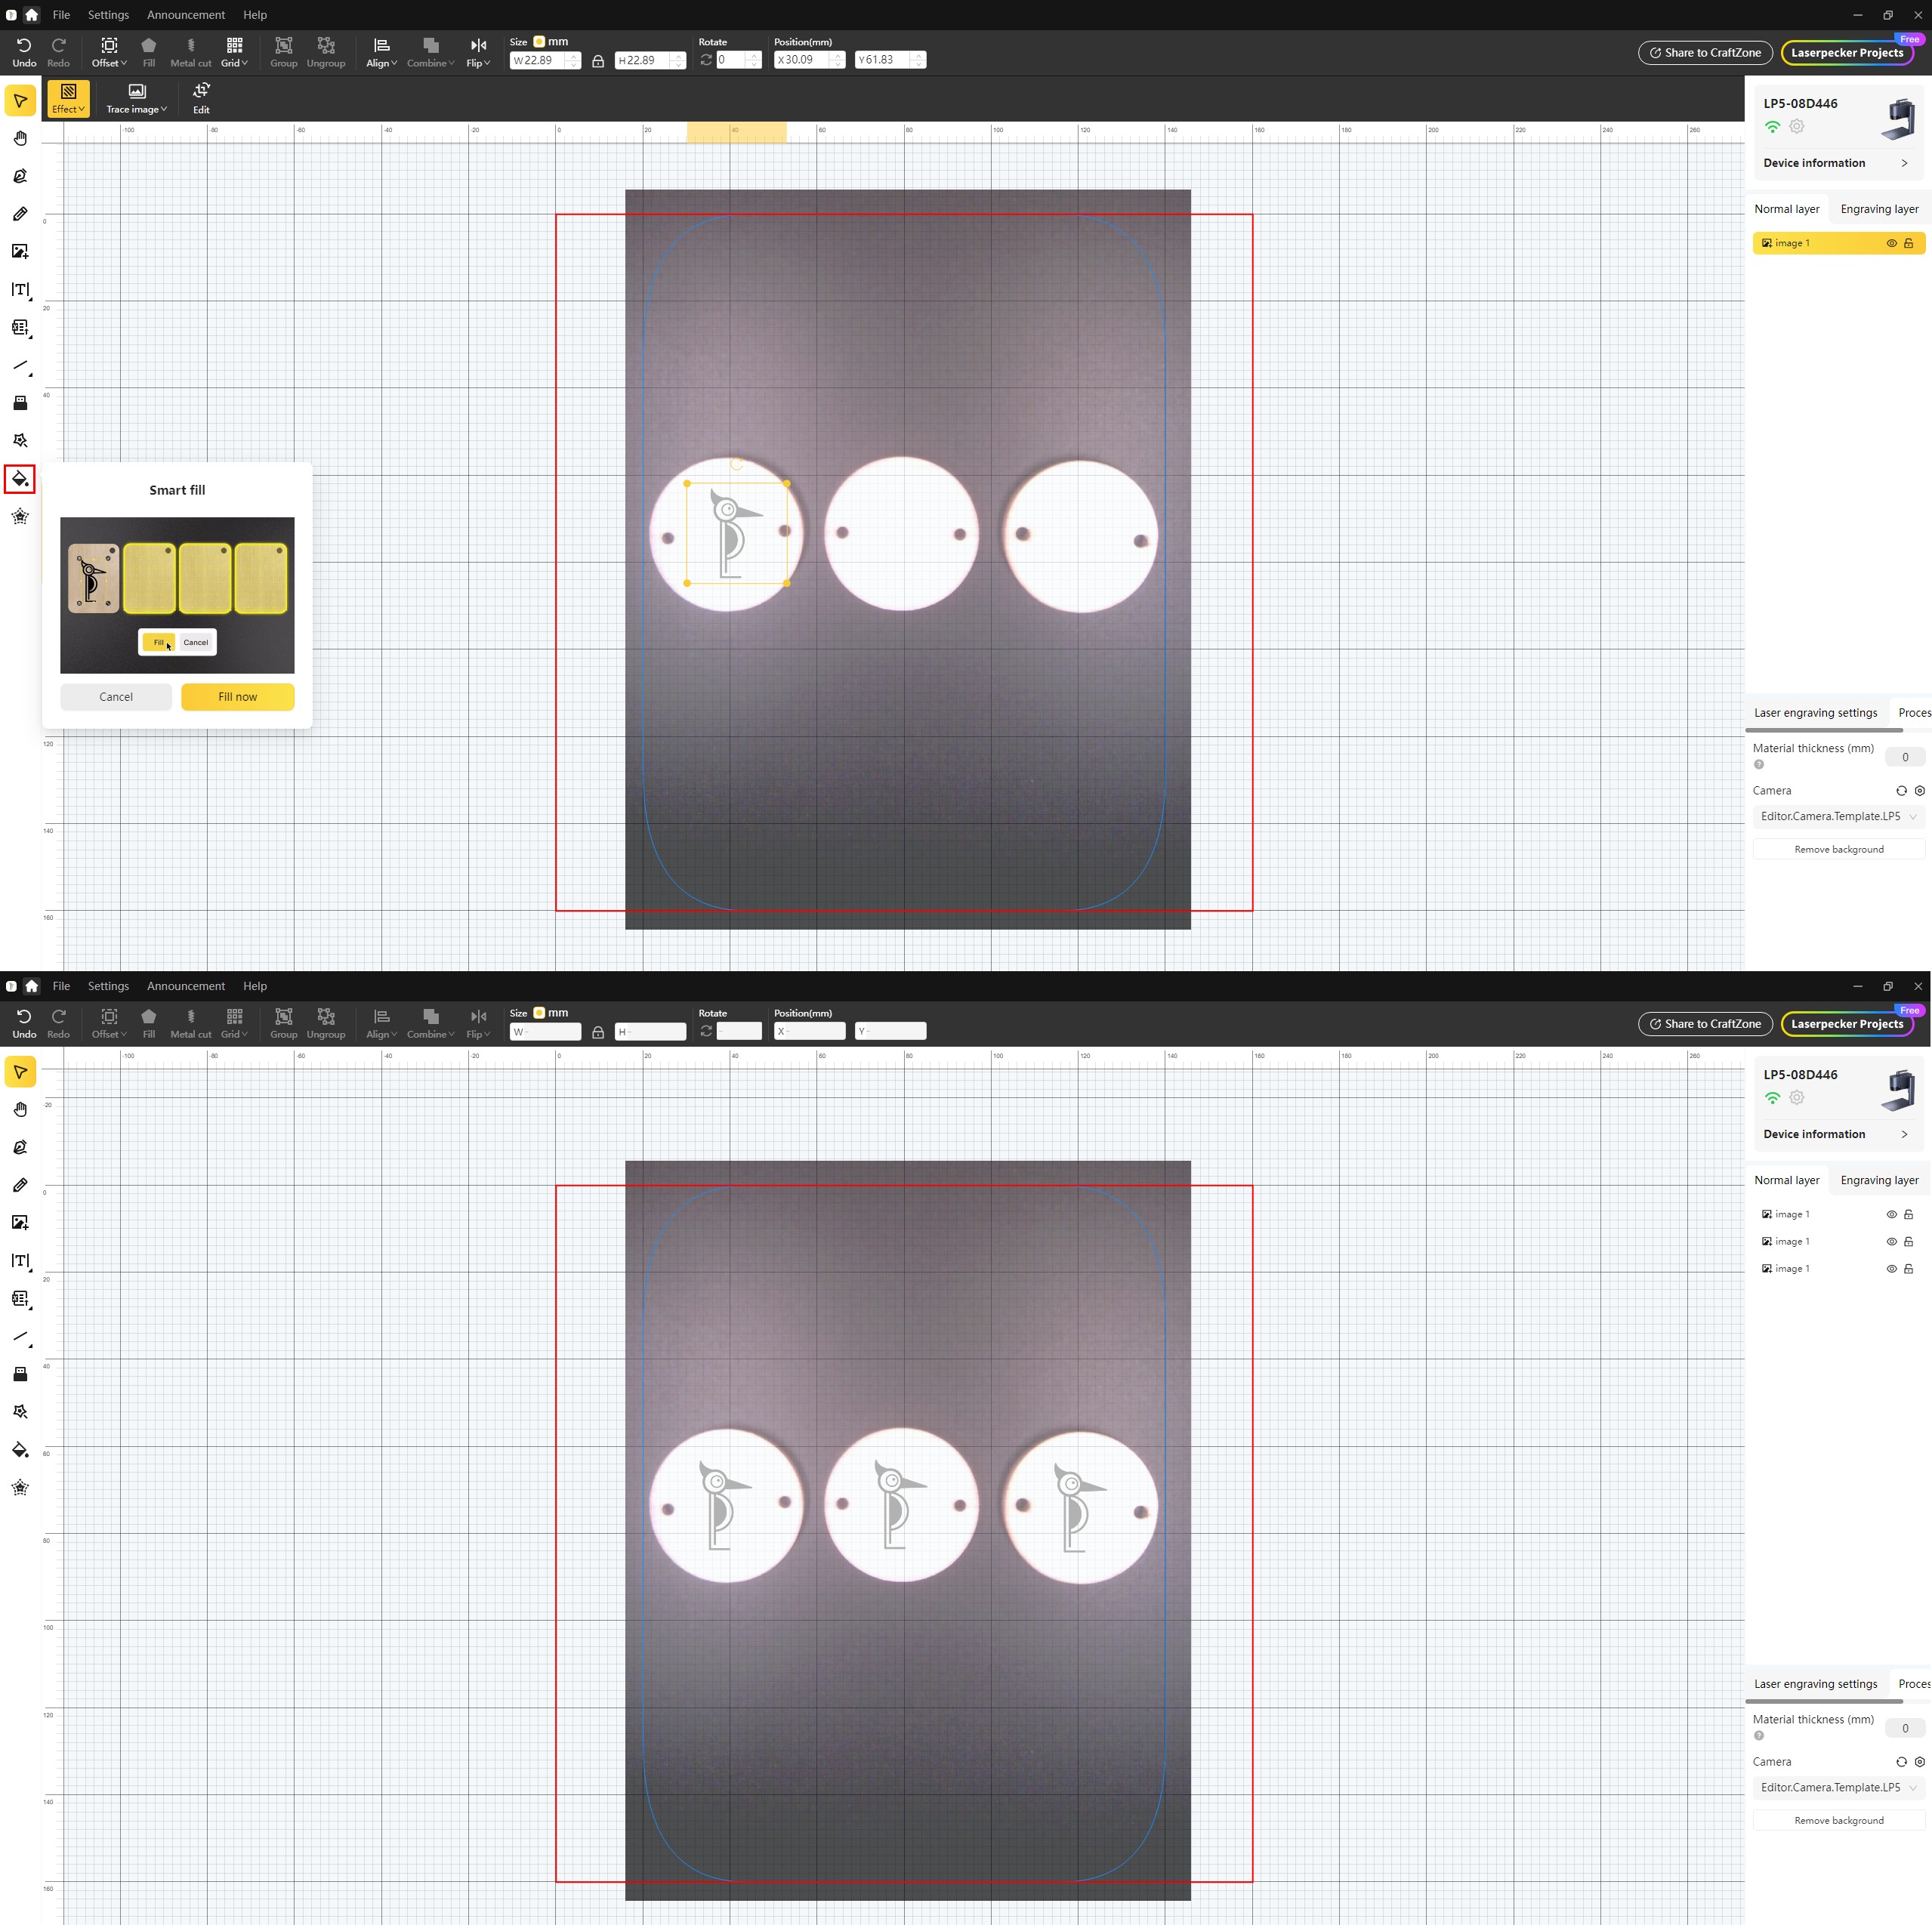Hide the yellow highlighted image 1 layer
Viewport: 1932px width, 1925px height.
click(1891, 243)
